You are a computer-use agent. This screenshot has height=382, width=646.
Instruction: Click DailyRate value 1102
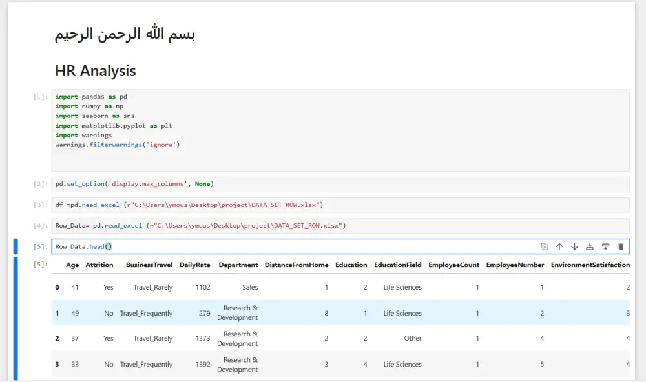tap(203, 287)
